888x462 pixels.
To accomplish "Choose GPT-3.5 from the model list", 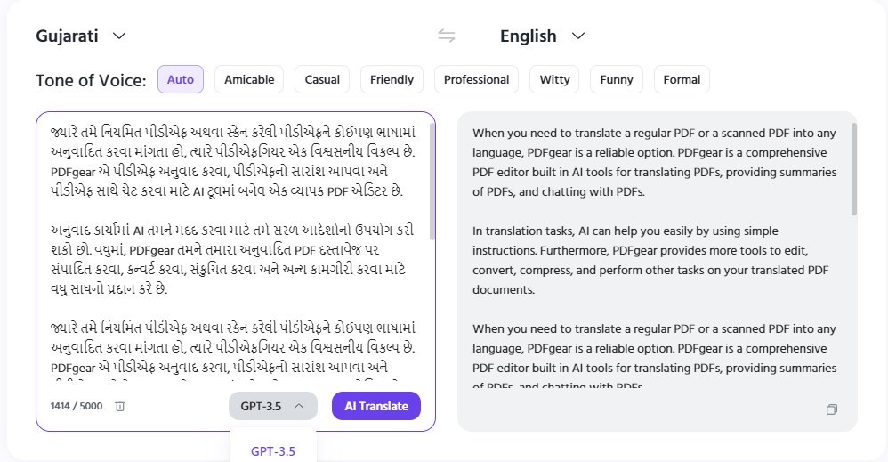I will pyautogui.click(x=273, y=451).
